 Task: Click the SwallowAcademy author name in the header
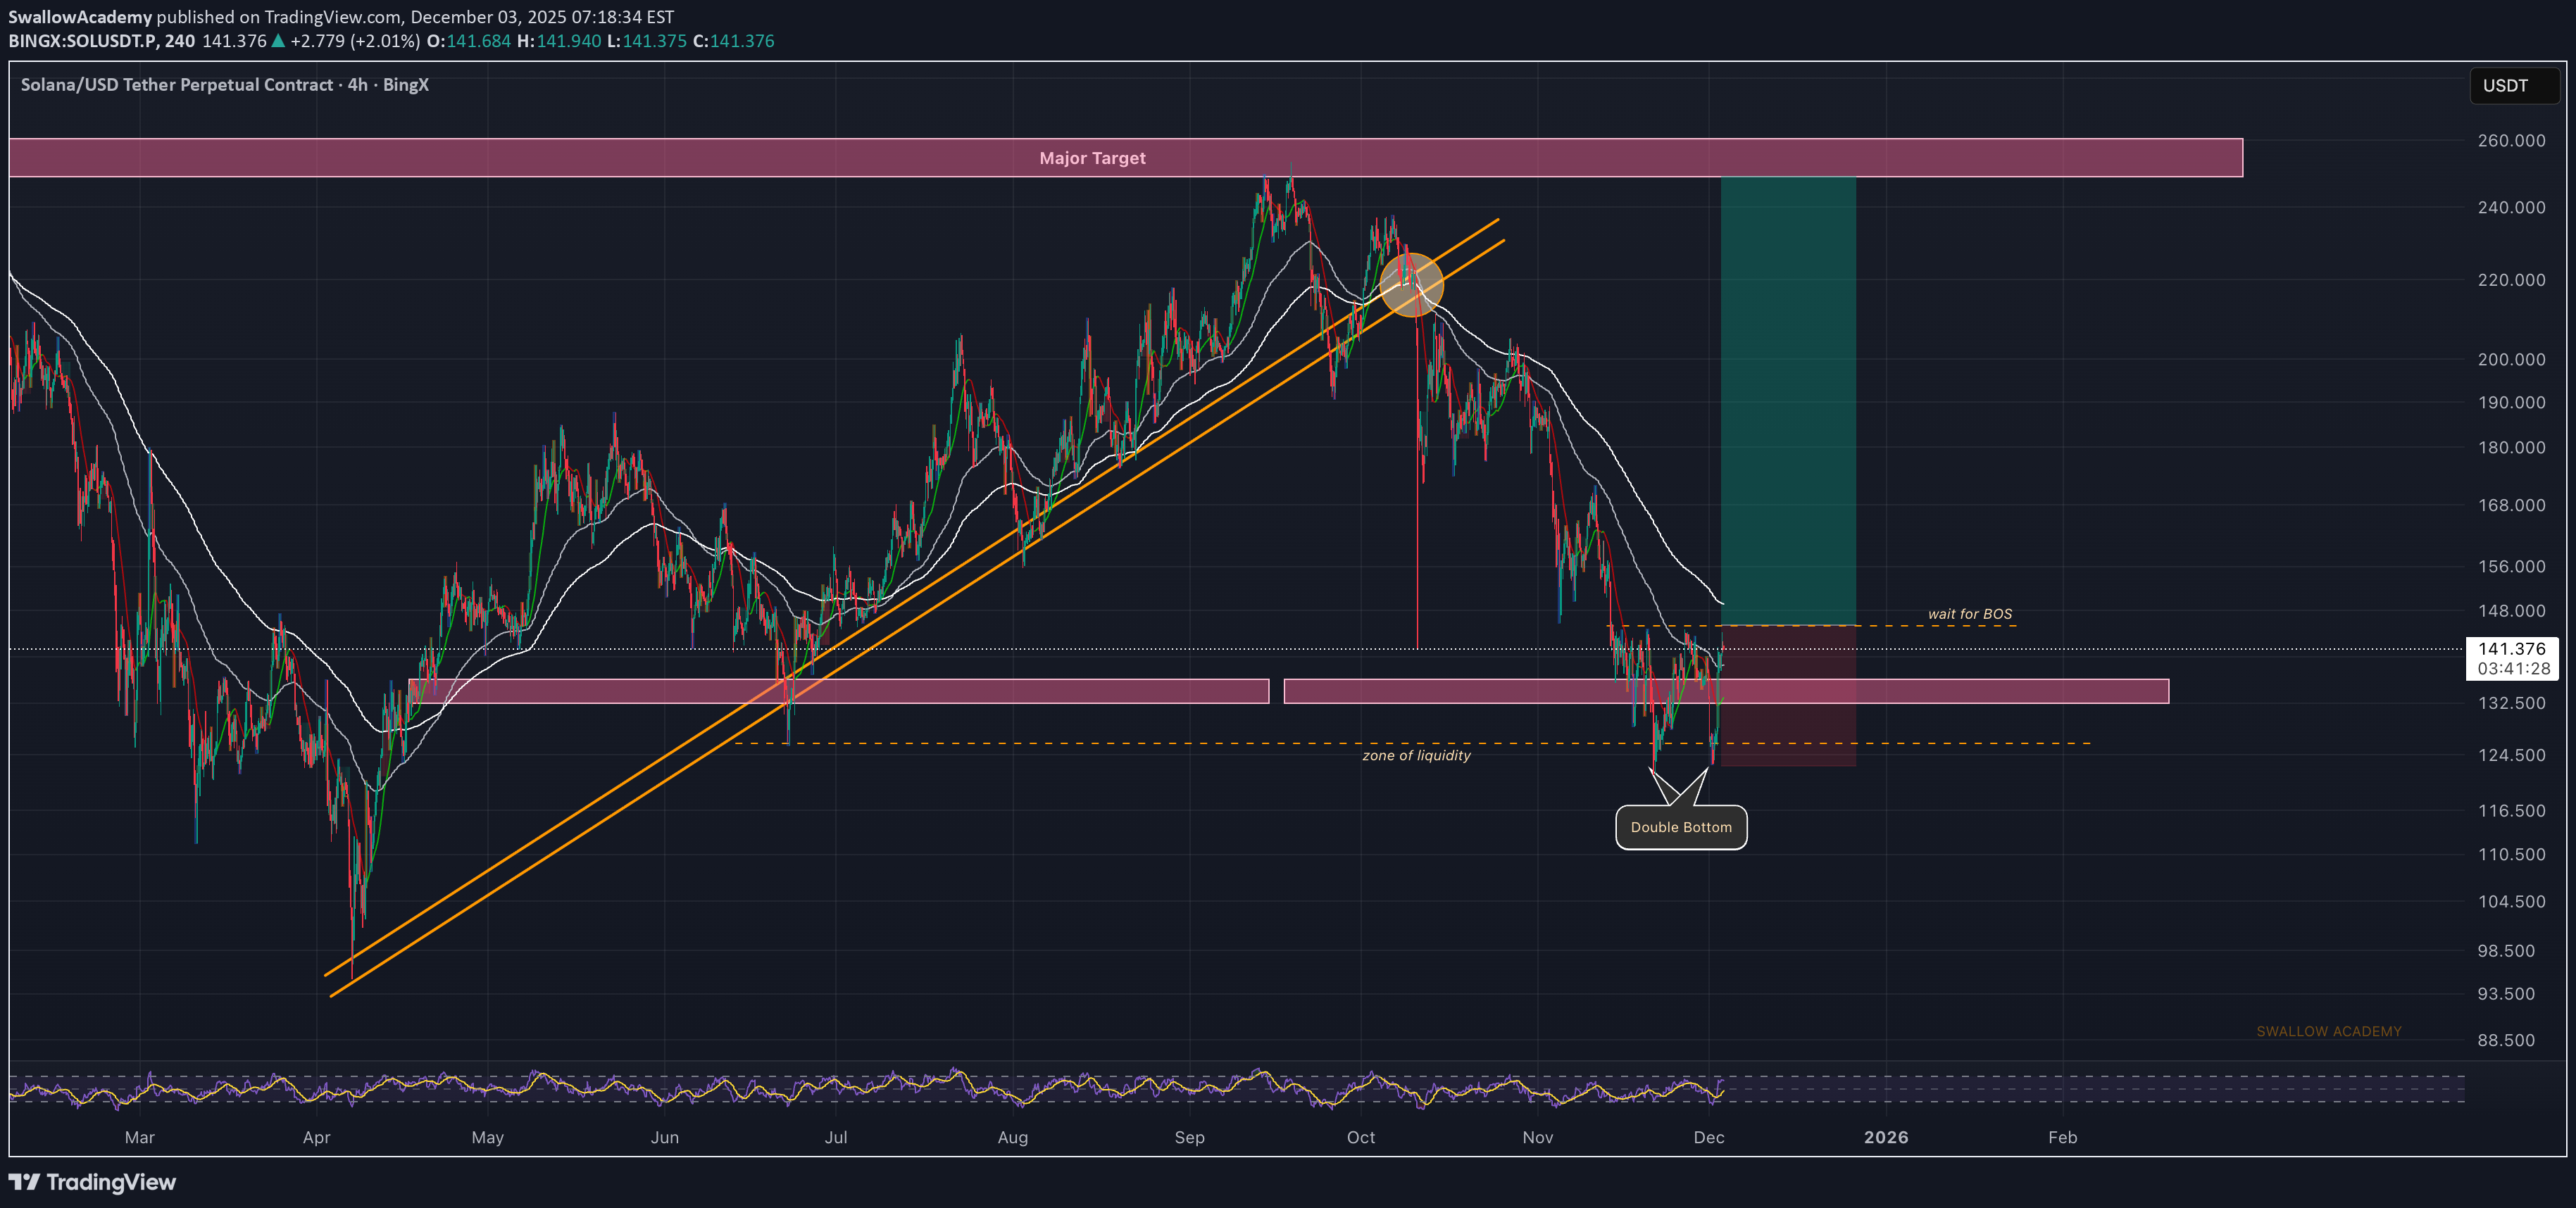pos(80,17)
